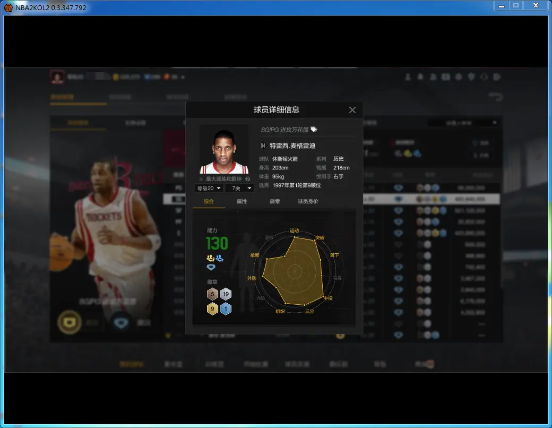Click the 04 jersey number badge
Image resolution: width=552 pixels, height=428 pixels.
tap(263, 145)
